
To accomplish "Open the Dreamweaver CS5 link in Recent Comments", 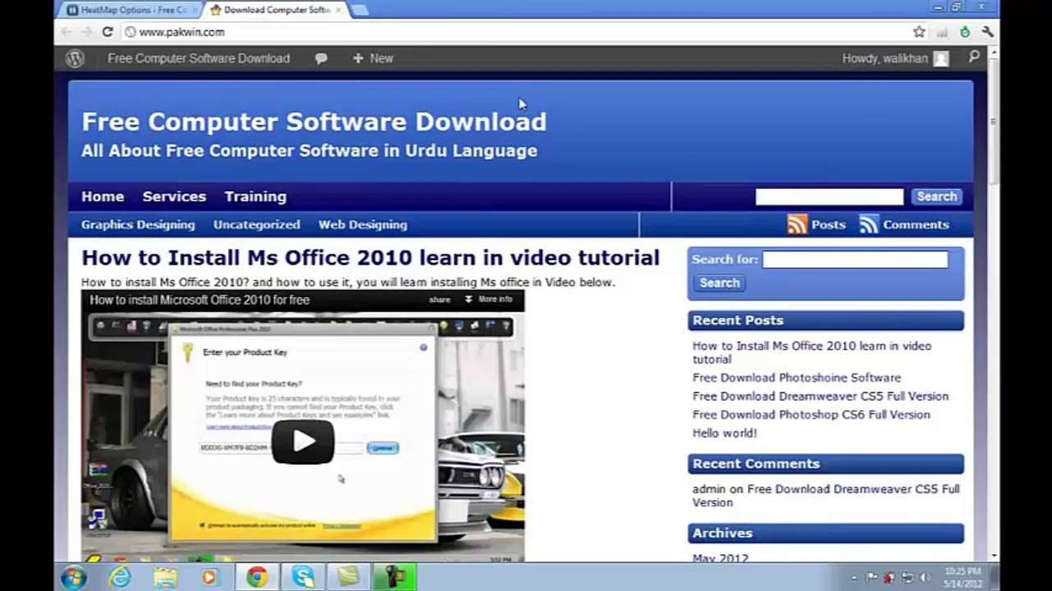I will [x=826, y=495].
